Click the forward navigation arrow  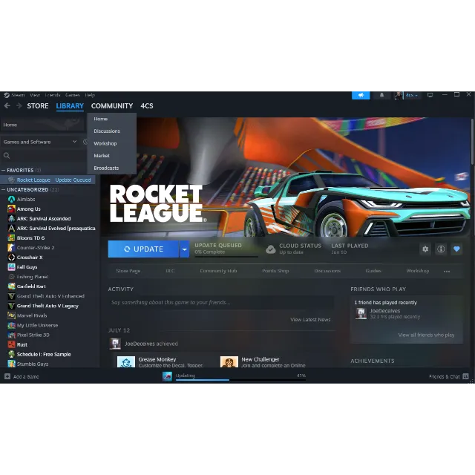[x=19, y=105]
